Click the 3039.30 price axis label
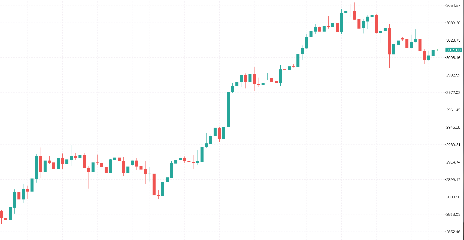The image size is (464, 240). 453,23
